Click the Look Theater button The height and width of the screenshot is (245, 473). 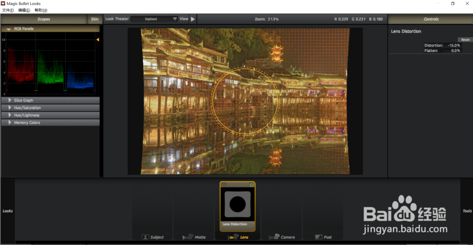(117, 19)
